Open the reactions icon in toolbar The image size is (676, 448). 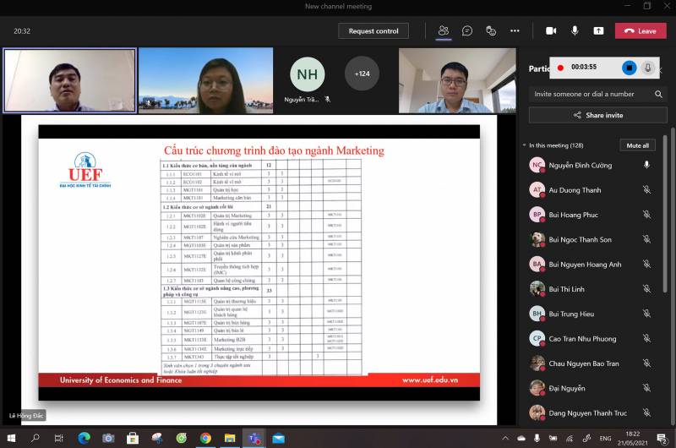[x=491, y=30]
